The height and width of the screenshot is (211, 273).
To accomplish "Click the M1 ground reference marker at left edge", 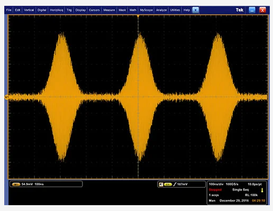I will tap(7, 97).
